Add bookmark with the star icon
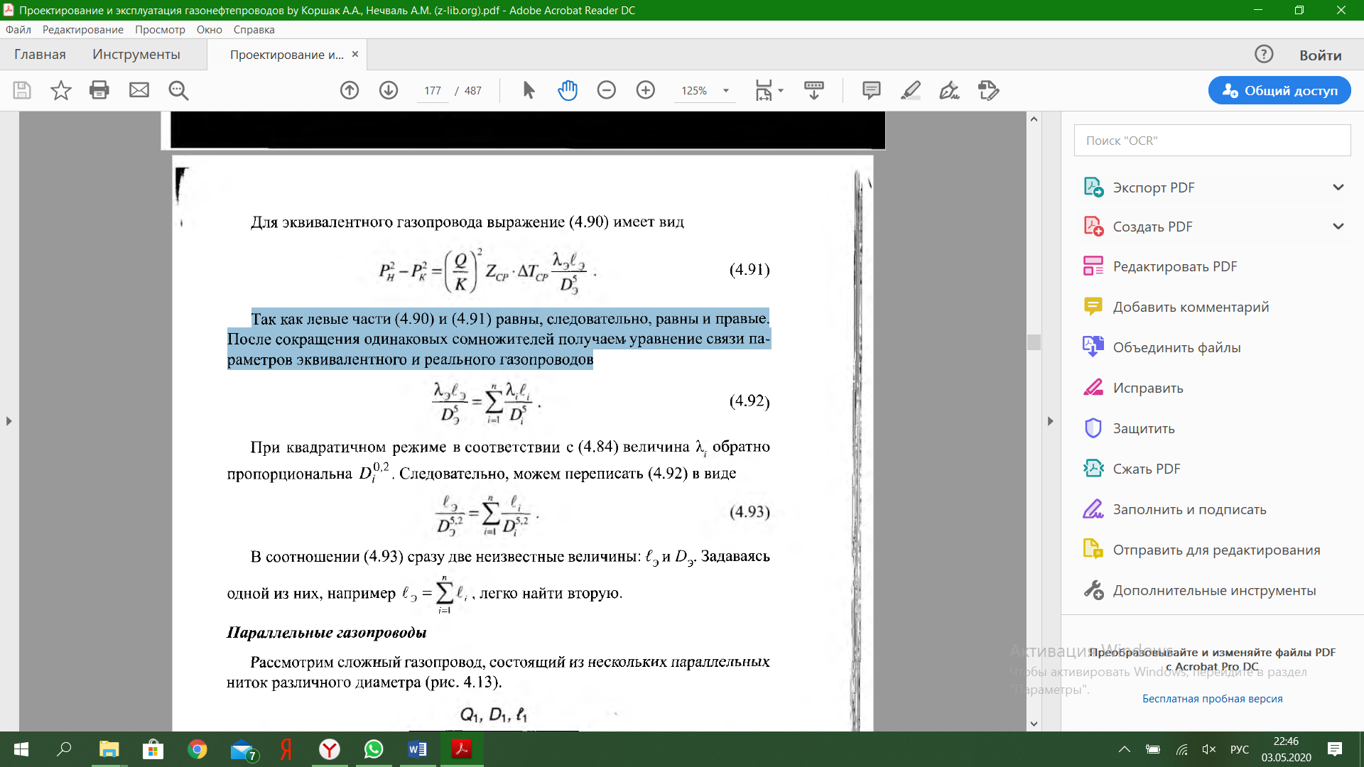Screen dimensions: 1364x767 point(61,90)
